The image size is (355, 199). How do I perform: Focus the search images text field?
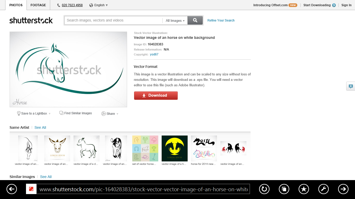click(x=114, y=20)
